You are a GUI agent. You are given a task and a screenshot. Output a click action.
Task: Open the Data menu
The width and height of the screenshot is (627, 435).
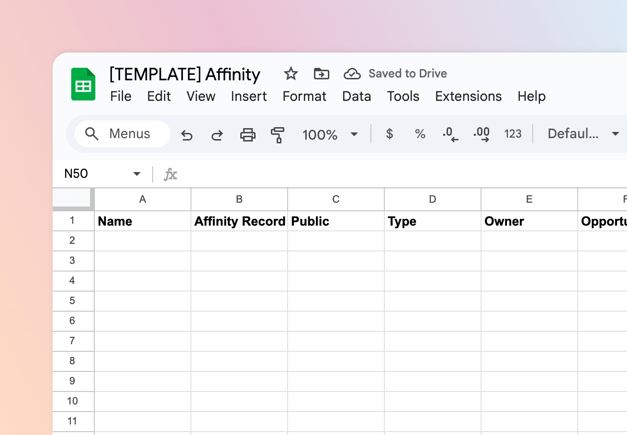tap(357, 96)
